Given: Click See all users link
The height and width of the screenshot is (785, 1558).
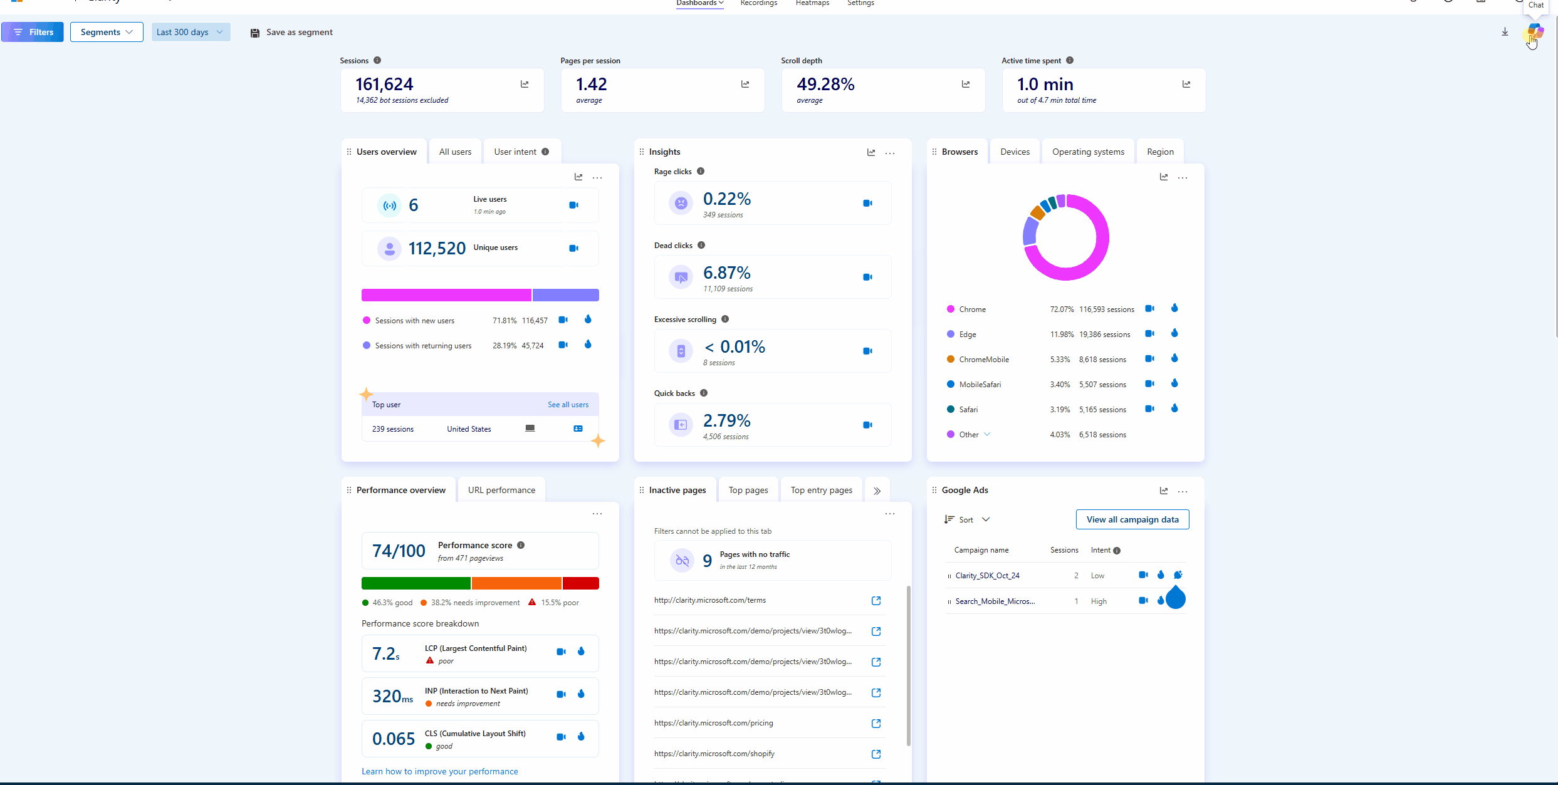Looking at the screenshot, I should click(x=568, y=405).
